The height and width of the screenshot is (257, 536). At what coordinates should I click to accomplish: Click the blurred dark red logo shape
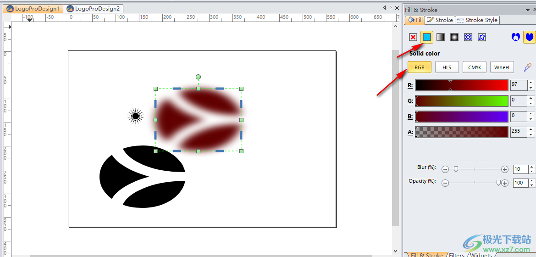198,120
